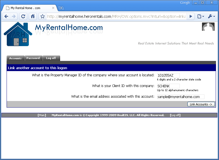Switch to the Password tab
This screenshot has height=160, width=219.
point(33,58)
